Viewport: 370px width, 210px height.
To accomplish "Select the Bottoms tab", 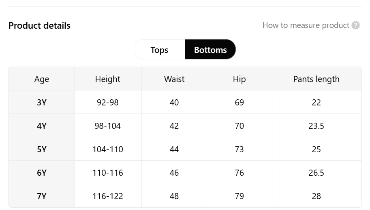I will pos(210,50).
